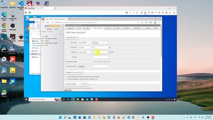Click the browser back arrow

(x=44, y=22)
